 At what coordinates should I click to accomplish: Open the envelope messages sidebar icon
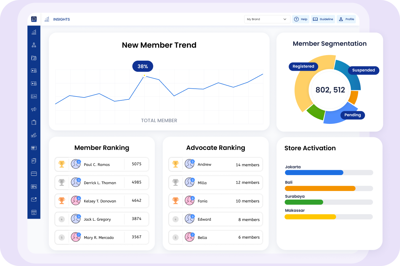click(x=34, y=199)
